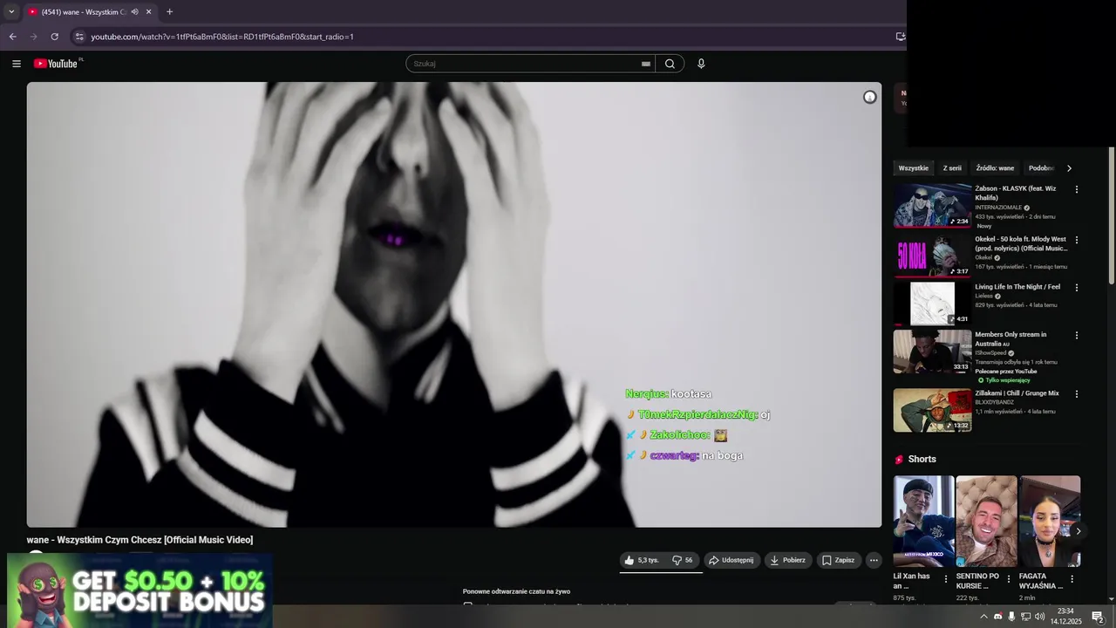Click the Shorts section heading
Image resolution: width=1116 pixels, height=628 pixels.
tap(922, 459)
